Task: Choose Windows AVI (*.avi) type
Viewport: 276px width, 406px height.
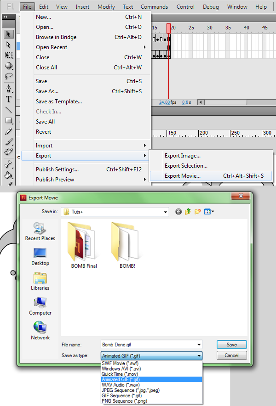Action: pyautogui.click(x=151, y=369)
